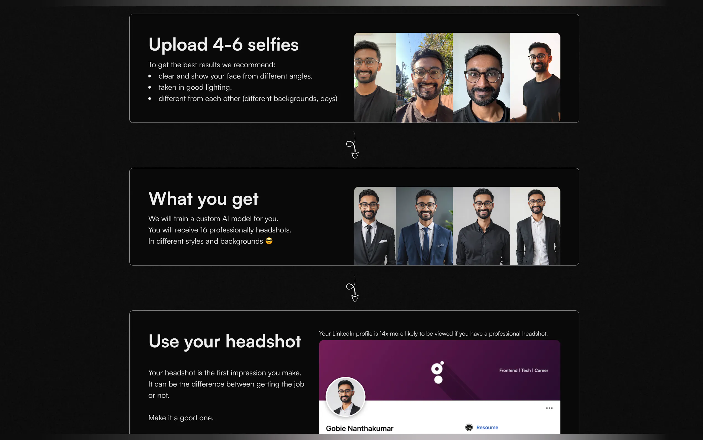Click the Upload 4-6 selfies heading
This screenshot has width=703, height=440.
(x=223, y=45)
